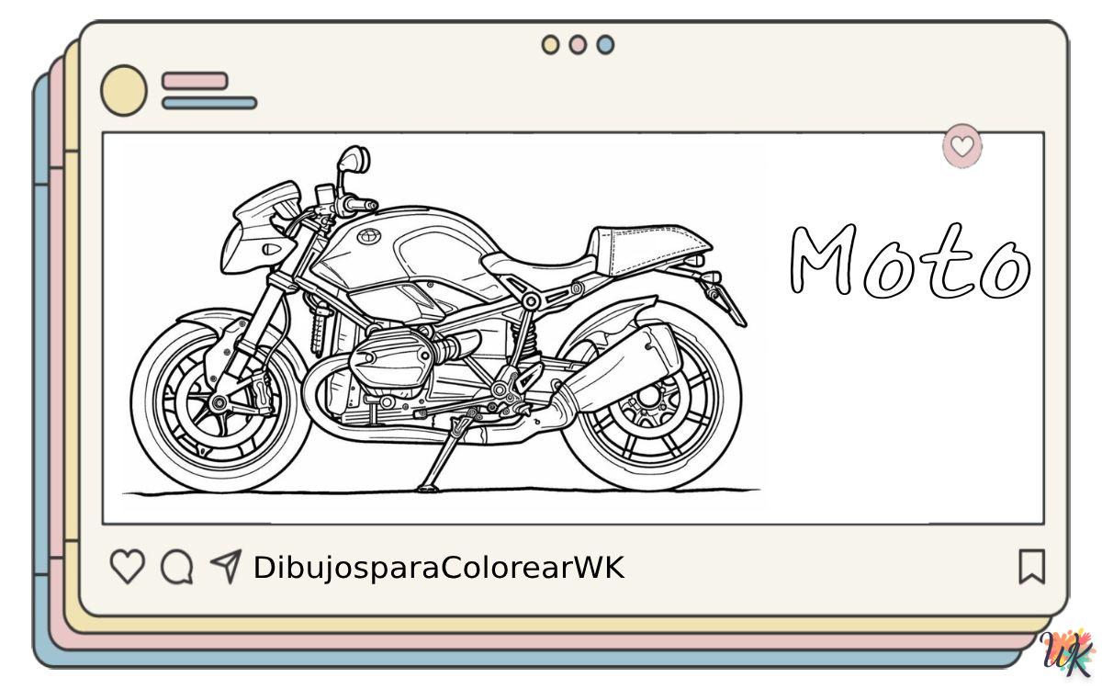Click the speech bubble comment icon

click(176, 567)
